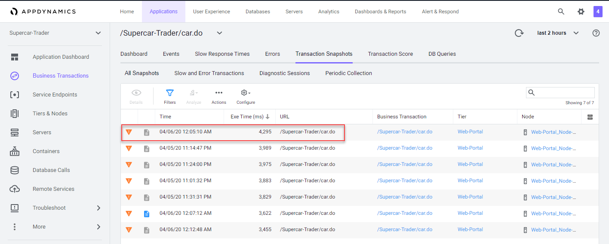Open Web-Portal tier link in 11:14:47 PM row
This screenshot has height=244, width=609.
(470, 148)
